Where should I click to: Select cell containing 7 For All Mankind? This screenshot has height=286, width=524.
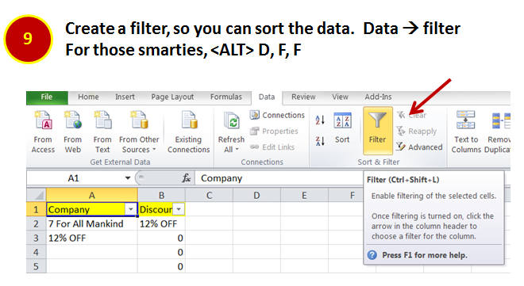click(x=92, y=223)
